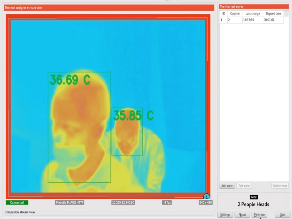Click The thermal zones panel header
The height and width of the screenshot is (219, 292).
pos(254,7)
